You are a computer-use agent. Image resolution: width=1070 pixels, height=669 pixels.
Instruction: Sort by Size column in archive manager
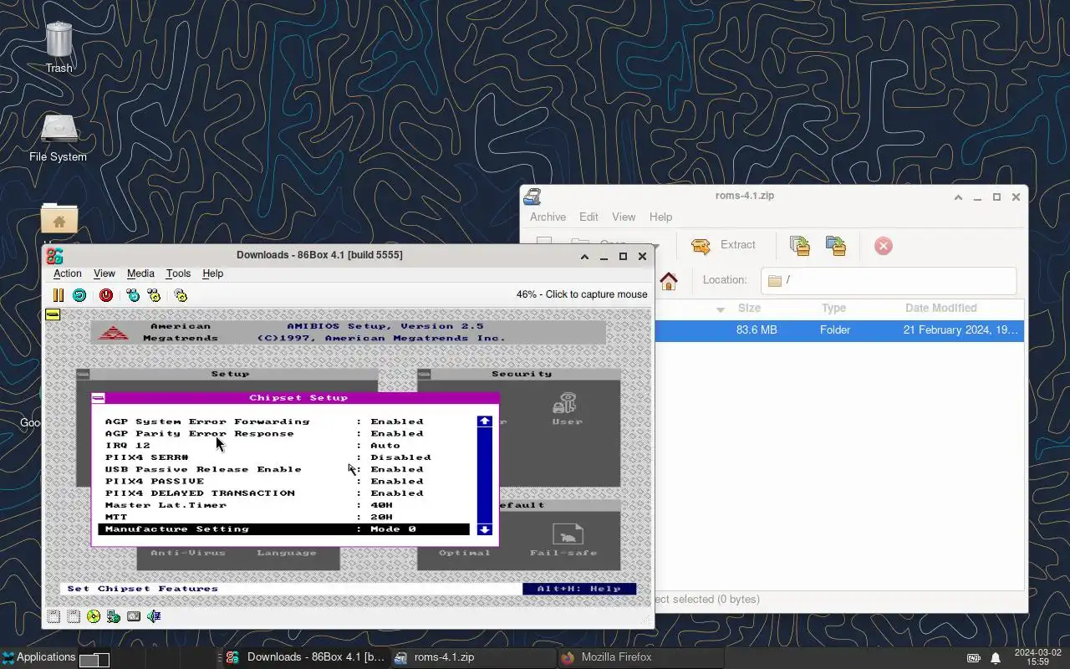749,308
